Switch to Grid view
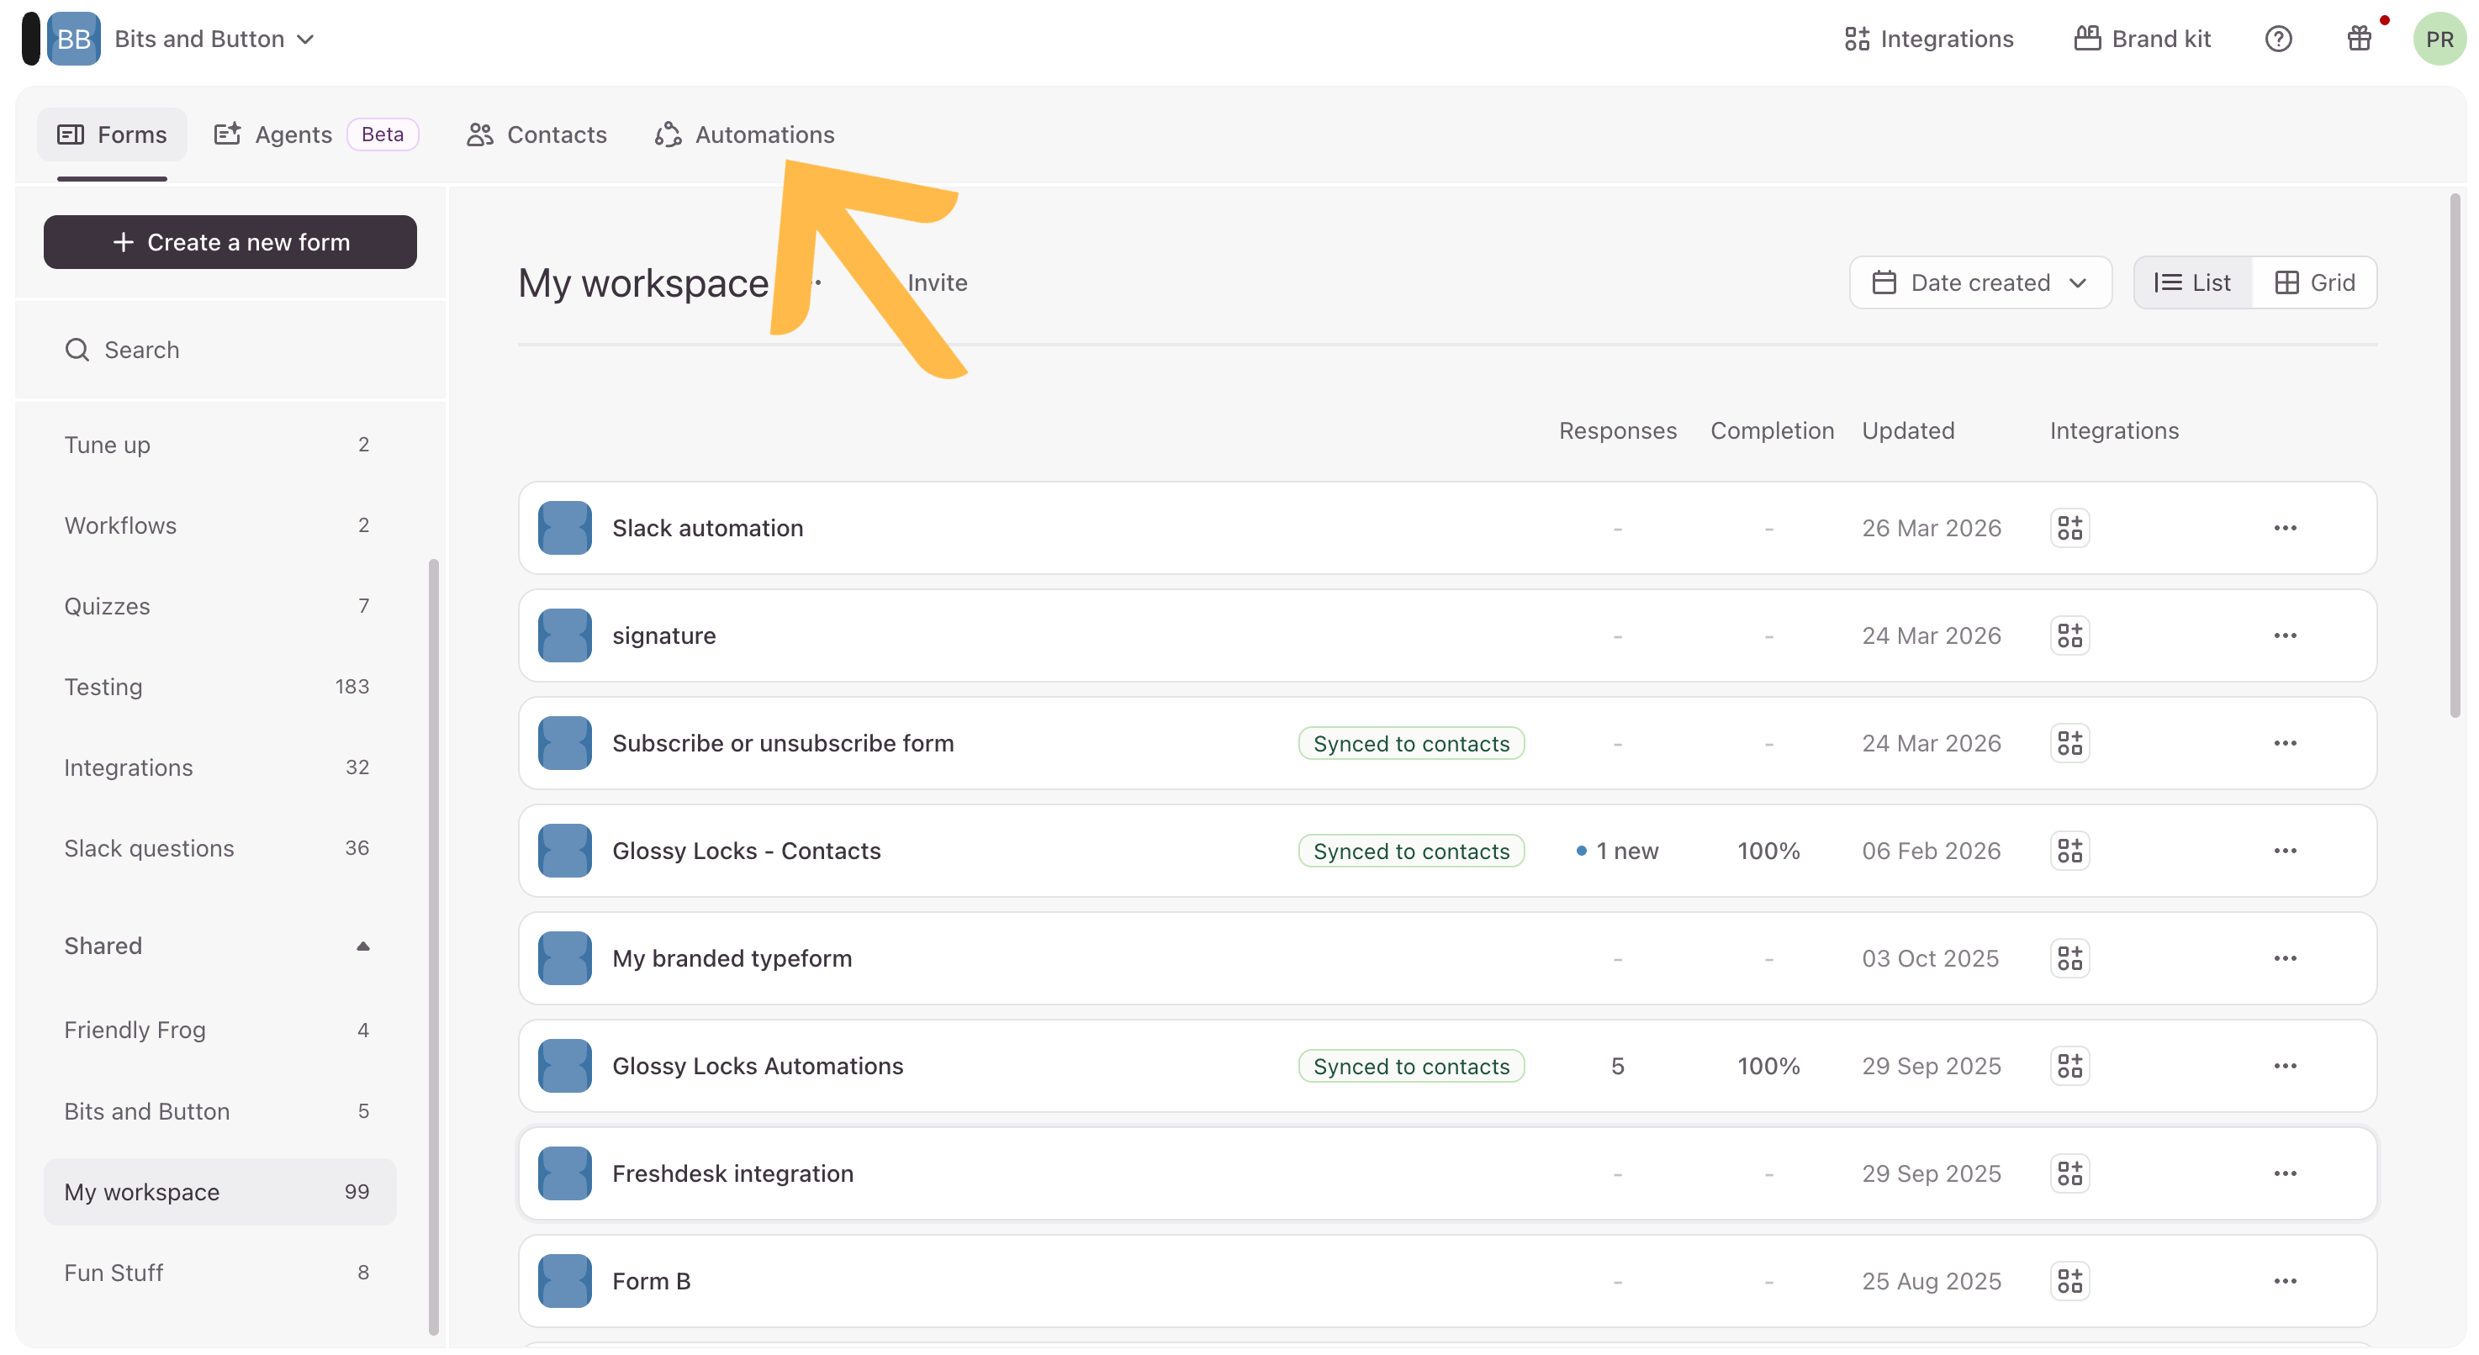 [x=2314, y=282]
